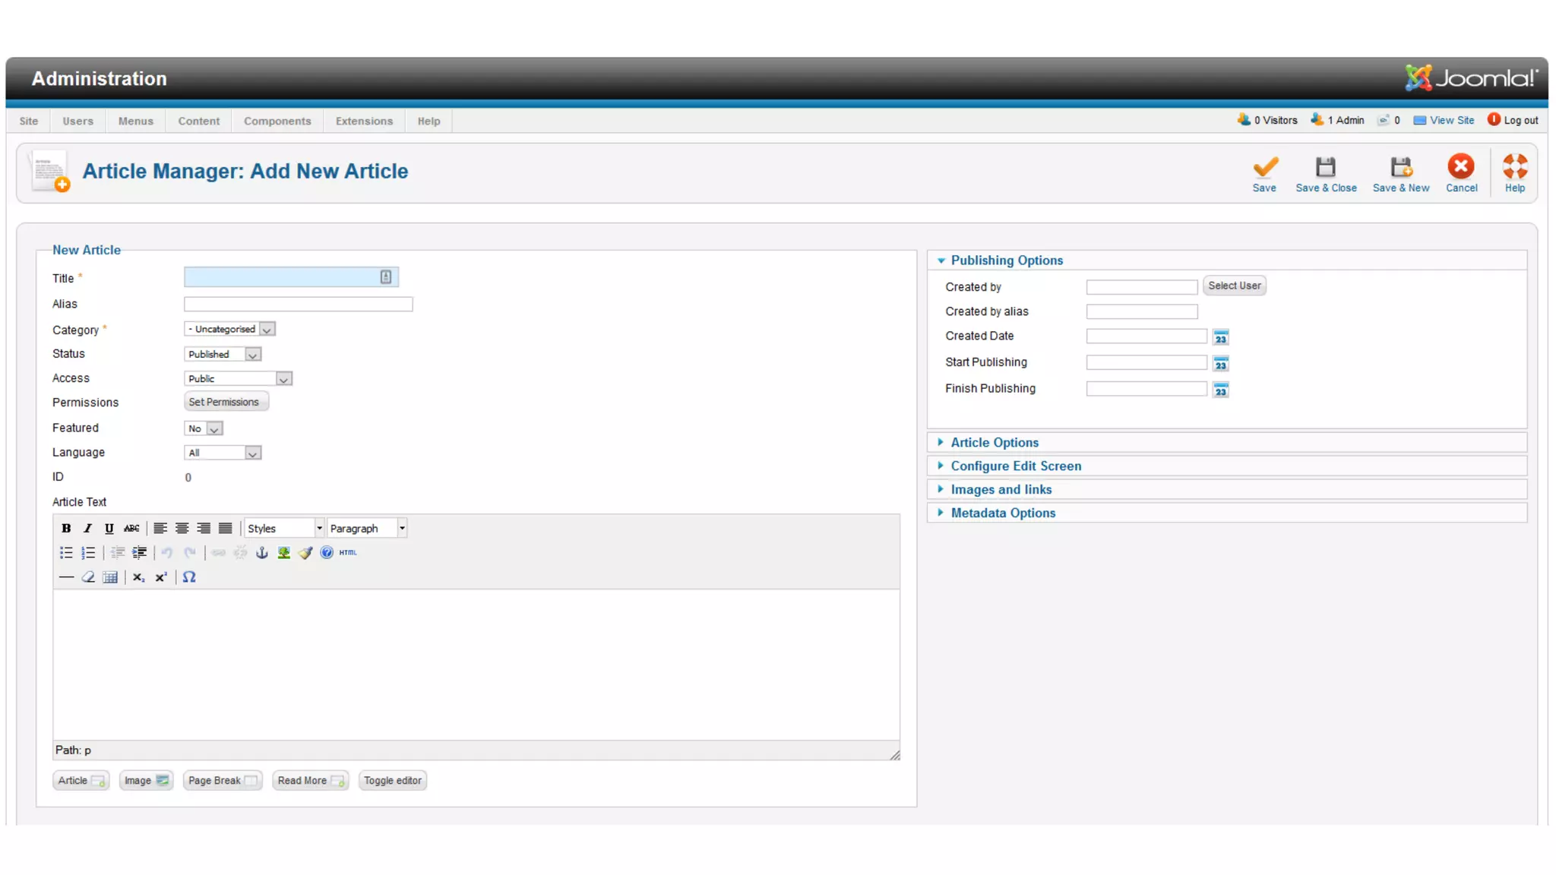This screenshot has width=1556, height=875.
Task: Insert a special character with Omega icon
Action: tap(189, 577)
